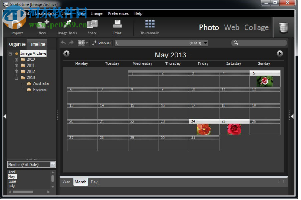Click the search input field
This screenshot has height=200, width=301.
click(259, 43)
